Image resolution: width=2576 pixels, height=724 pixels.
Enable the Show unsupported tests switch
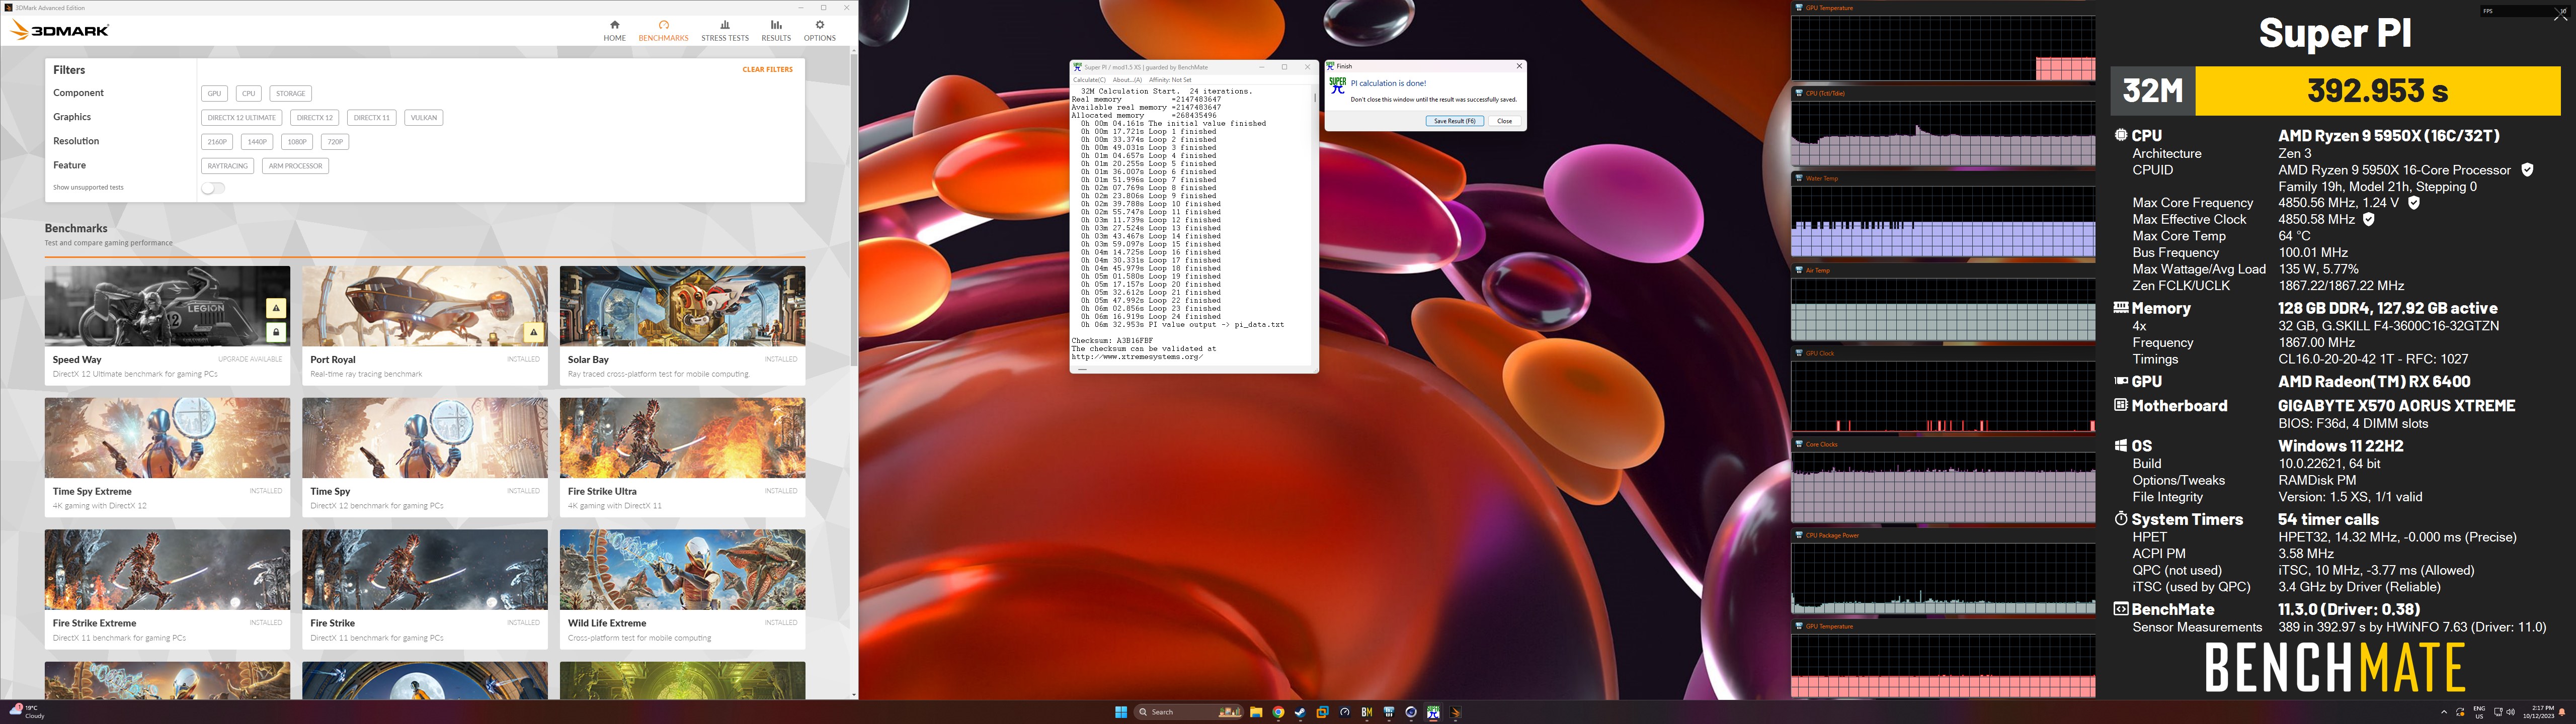click(x=213, y=188)
